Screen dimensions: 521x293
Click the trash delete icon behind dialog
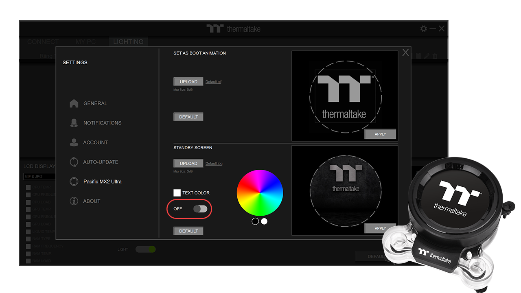435,56
